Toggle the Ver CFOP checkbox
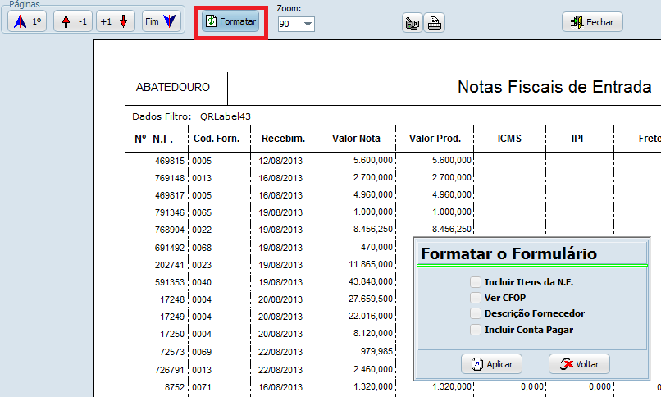Image resolution: width=661 pixels, height=397 pixels. pos(476,298)
